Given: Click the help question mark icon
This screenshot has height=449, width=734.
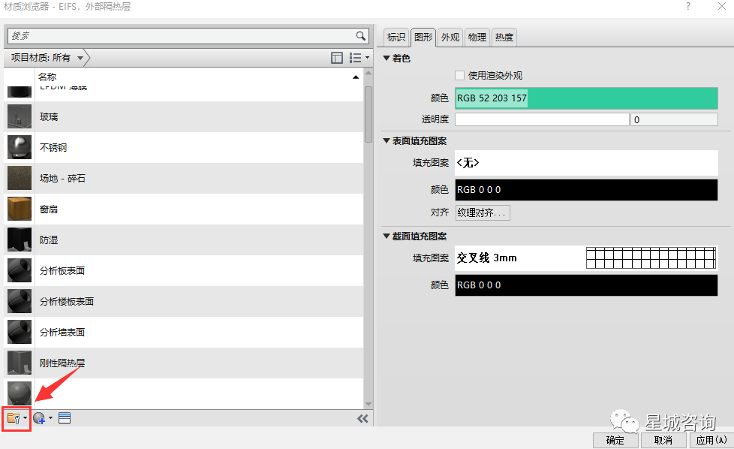Looking at the screenshot, I should coord(688,7).
